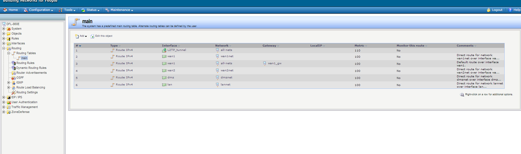Click the Rules icon in tree
The height and width of the screenshot is (154, 521).
(8, 39)
